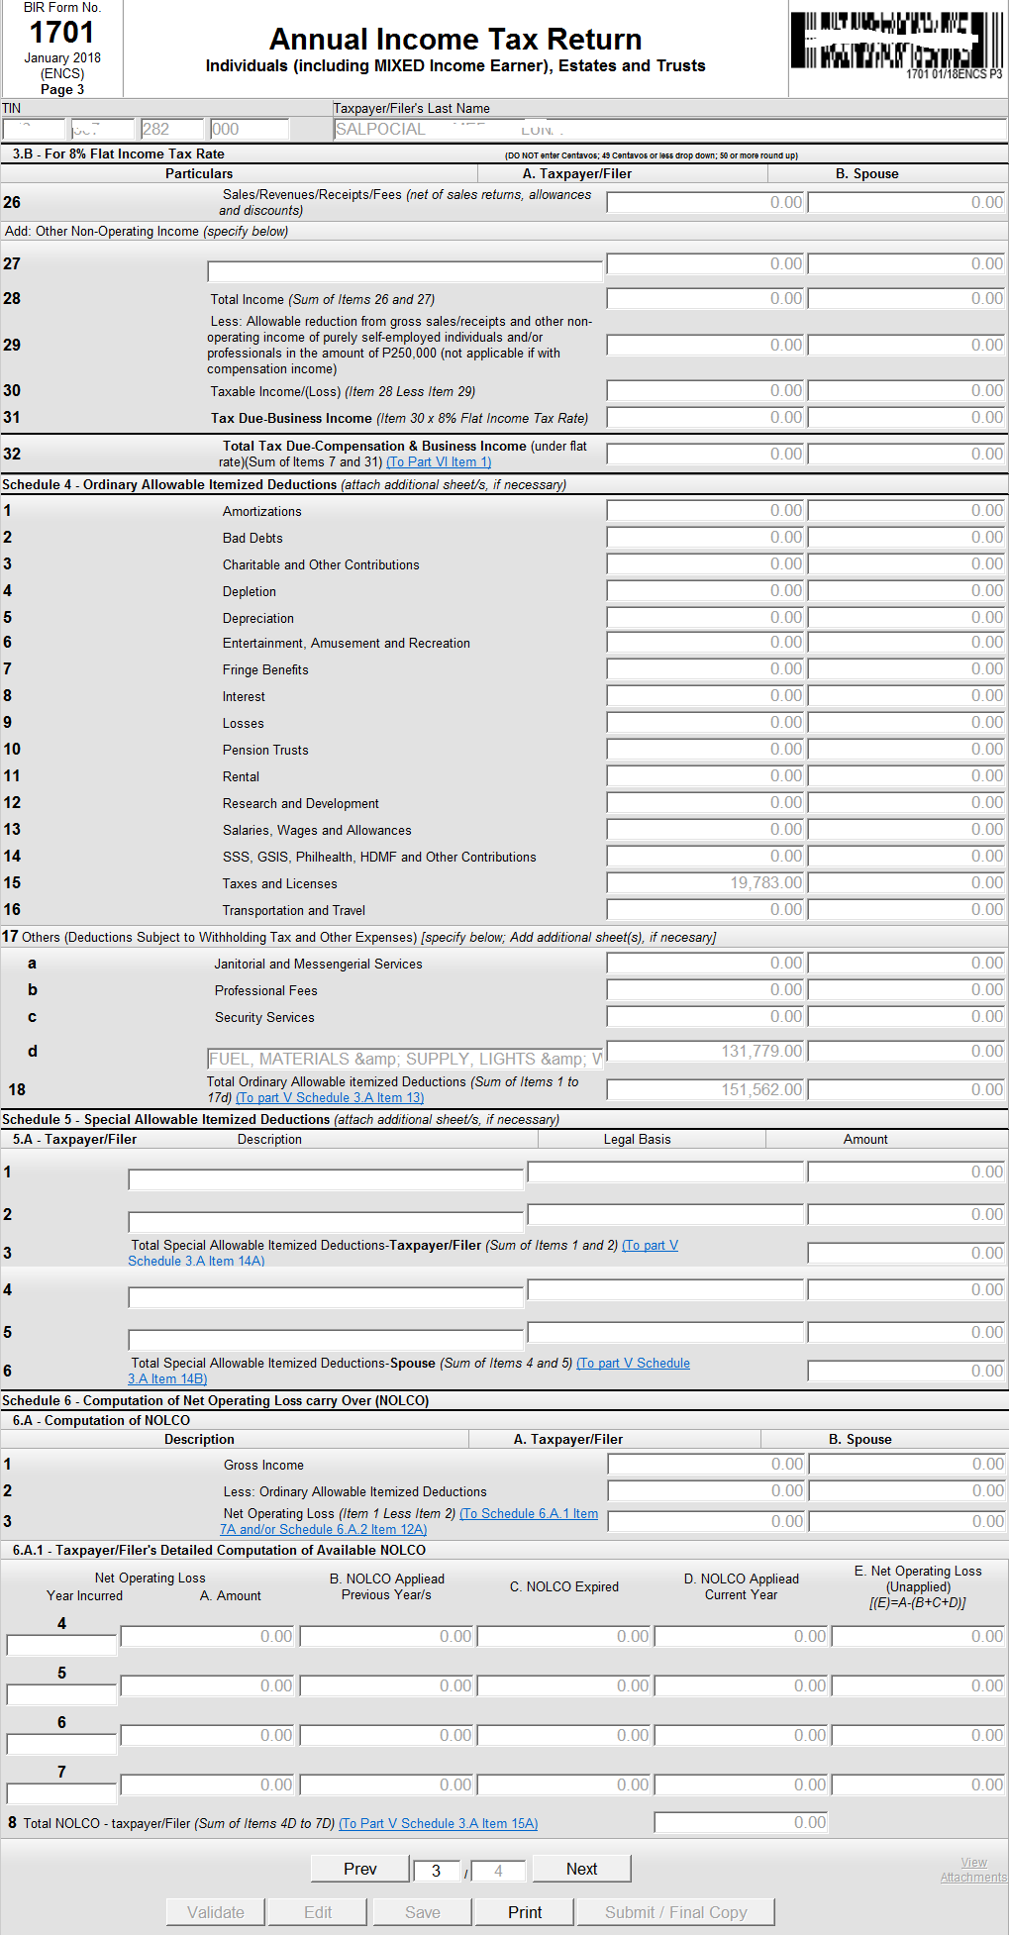Click Schedule 5 Item 5 Legal Basis field
The height and width of the screenshot is (1935, 1009).
(665, 1333)
